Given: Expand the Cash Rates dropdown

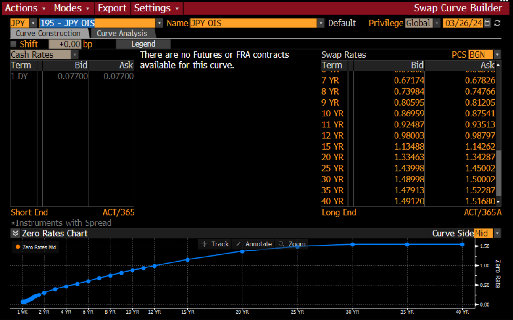Looking at the screenshot, I should point(75,55).
